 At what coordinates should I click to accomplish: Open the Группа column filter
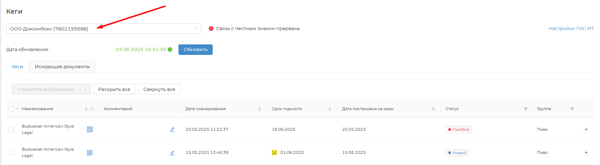click(572, 109)
